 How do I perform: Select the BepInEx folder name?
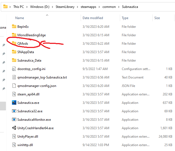[x=23, y=27]
